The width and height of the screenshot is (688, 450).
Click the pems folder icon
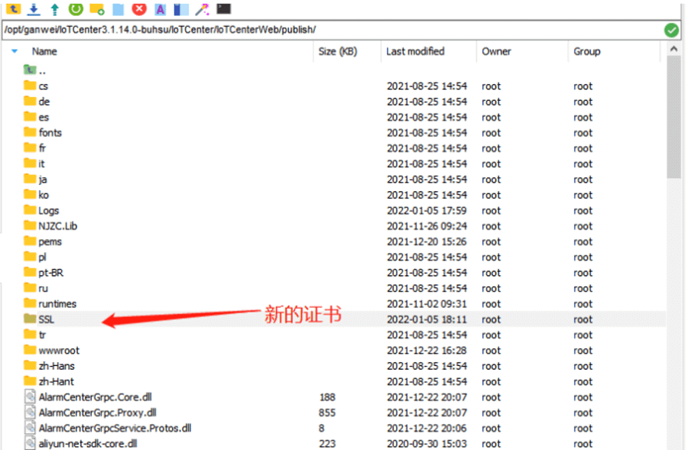coord(30,241)
